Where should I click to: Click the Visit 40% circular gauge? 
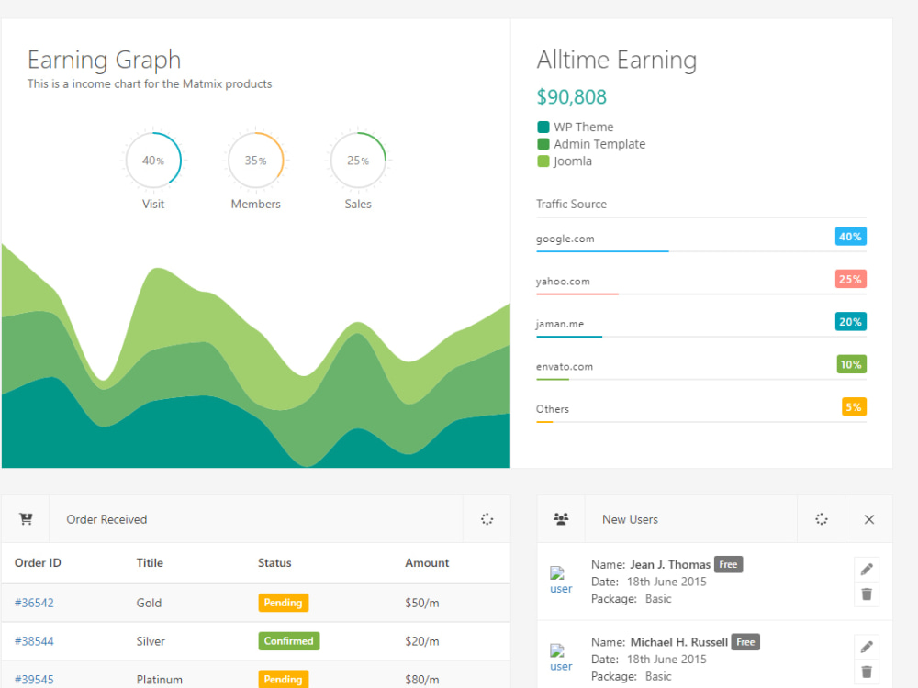[x=153, y=161]
